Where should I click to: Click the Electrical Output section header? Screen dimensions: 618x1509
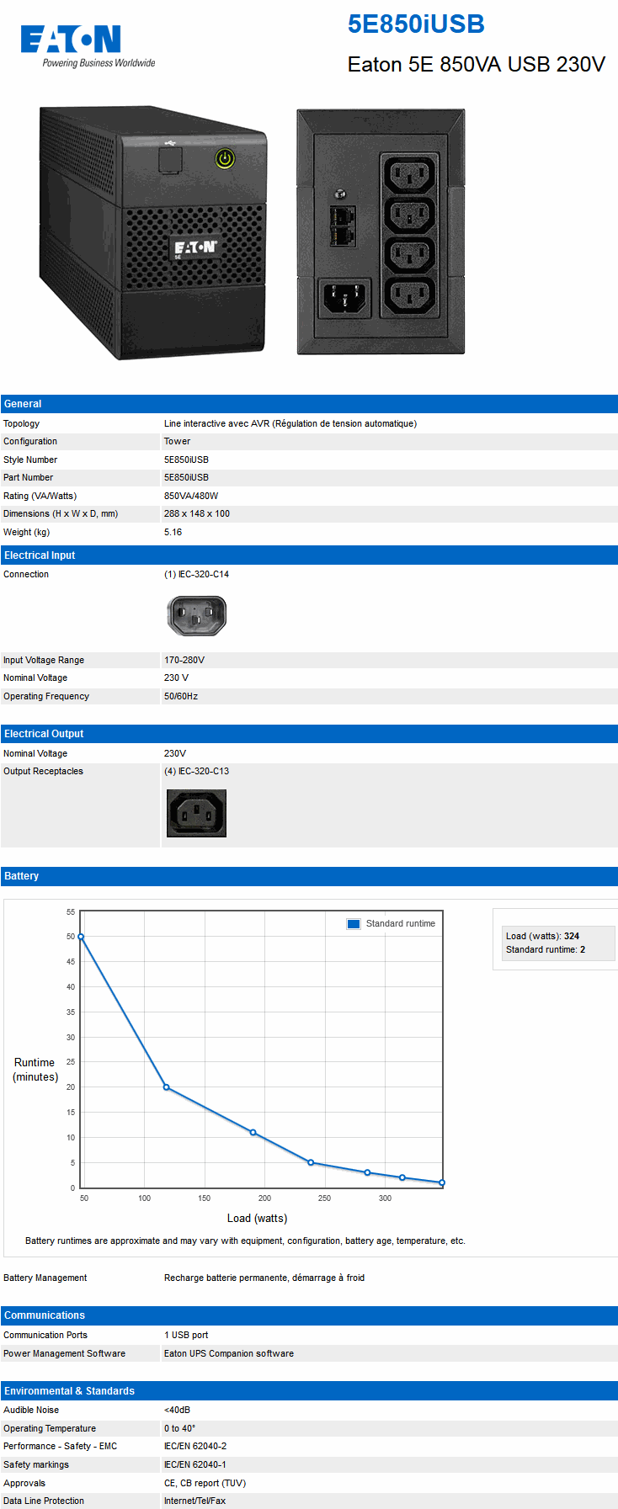(x=309, y=734)
